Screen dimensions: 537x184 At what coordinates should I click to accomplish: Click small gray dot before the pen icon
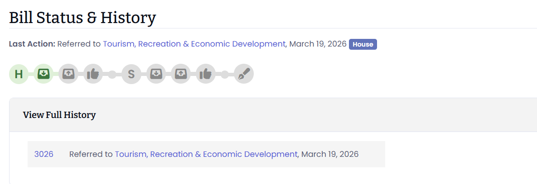pos(225,74)
